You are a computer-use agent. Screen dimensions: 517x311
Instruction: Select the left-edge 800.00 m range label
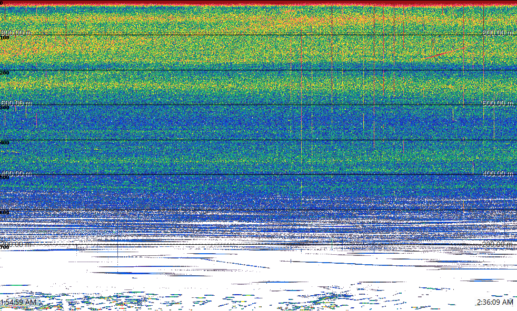16,33
